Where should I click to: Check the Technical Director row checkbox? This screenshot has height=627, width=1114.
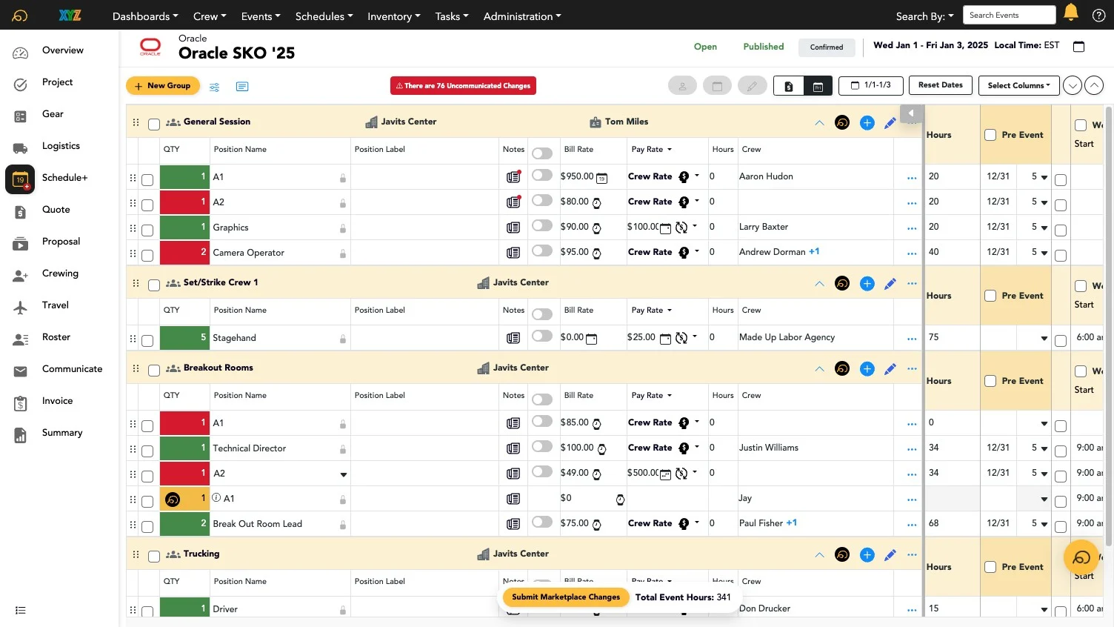coord(147,451)
